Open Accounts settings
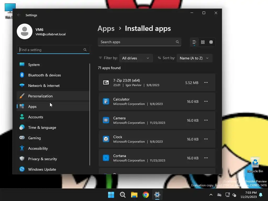268x201 pixels. click(x=53, y=117)
